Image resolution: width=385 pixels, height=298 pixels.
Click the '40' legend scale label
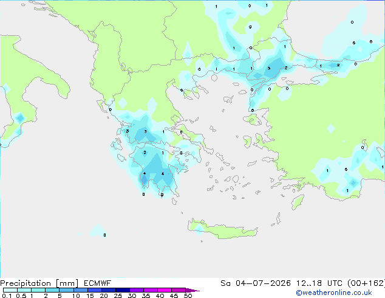tap(160, 296)
